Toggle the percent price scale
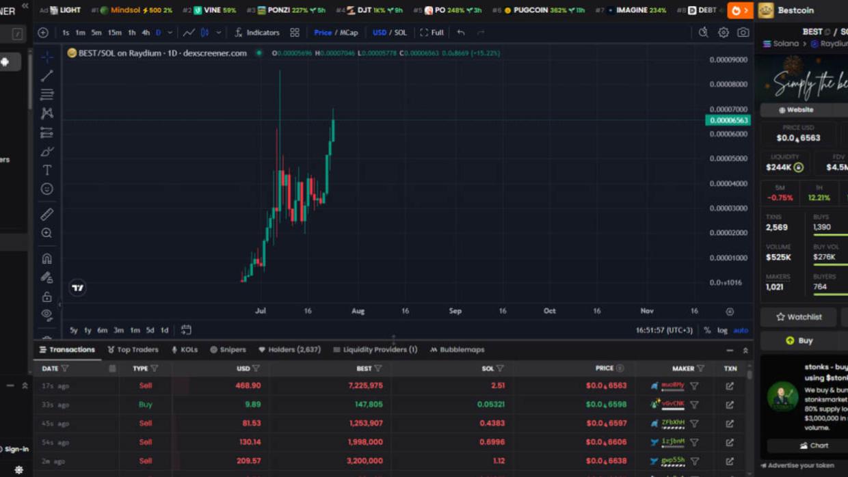848x477 pixels. click(707, 330)
